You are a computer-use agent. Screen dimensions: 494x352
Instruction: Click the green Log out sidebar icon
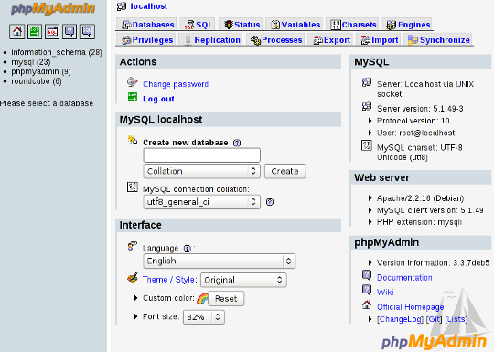click(x=35, y=31)
